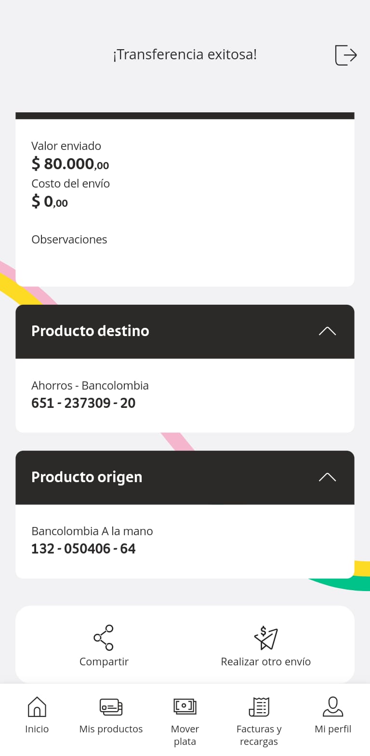
Task: Tap the Observaciones field
Action: [x=69, y=240]
